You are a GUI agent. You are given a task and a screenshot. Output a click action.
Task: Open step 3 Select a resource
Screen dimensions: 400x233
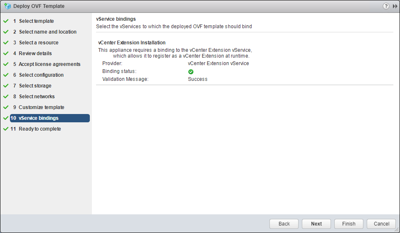(39, 43)
